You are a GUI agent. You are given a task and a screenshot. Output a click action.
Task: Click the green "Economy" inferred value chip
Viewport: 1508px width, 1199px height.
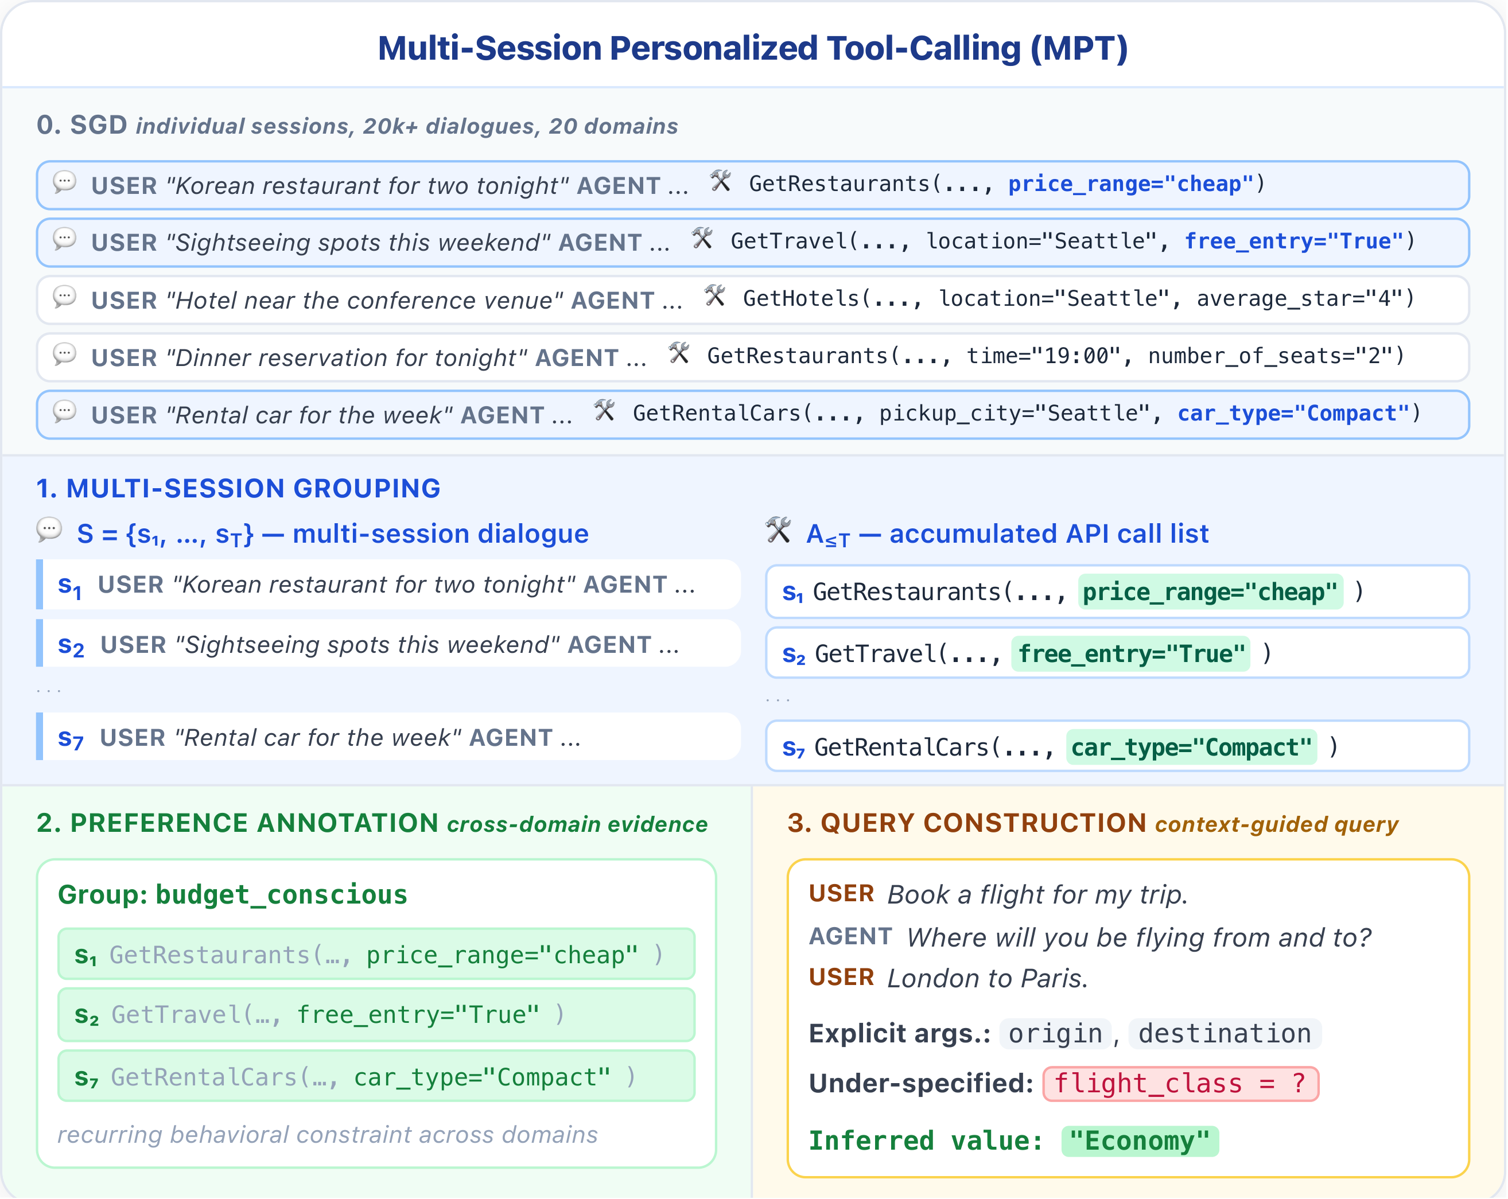(x=1140, y=1141)
